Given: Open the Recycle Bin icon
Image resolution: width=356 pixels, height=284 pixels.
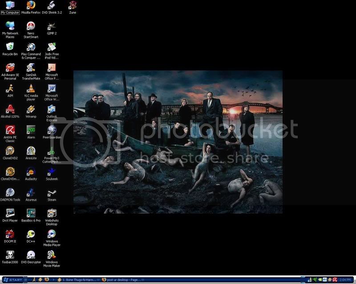Looking at the screenshot, I should pos(10,49).
